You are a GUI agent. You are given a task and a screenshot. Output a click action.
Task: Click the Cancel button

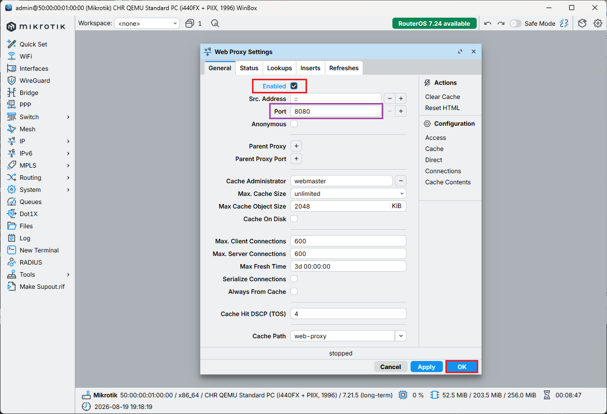click(390, 367)
